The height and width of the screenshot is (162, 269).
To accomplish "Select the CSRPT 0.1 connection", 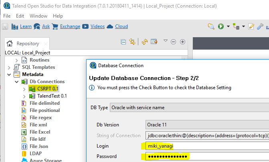I will (48, 89).
